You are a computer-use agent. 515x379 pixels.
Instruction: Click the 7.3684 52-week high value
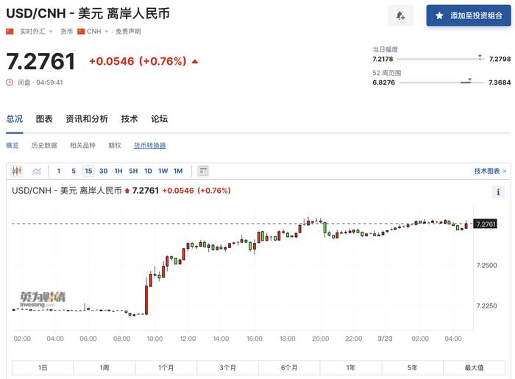click(x=500, y=82)
